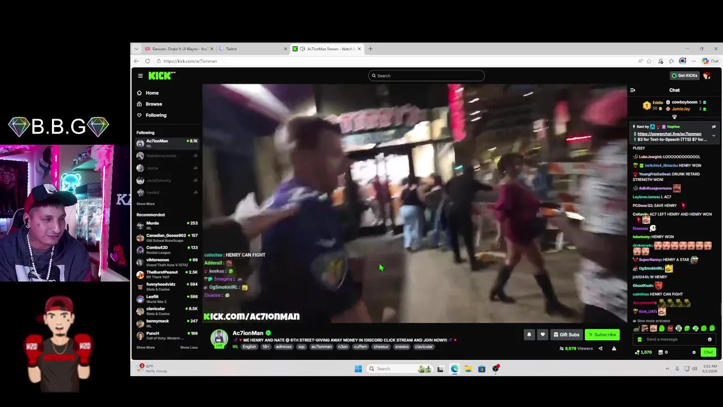Screen dimensions: 723x407
Task: Select the adinross tag
Action: point(284,347)
